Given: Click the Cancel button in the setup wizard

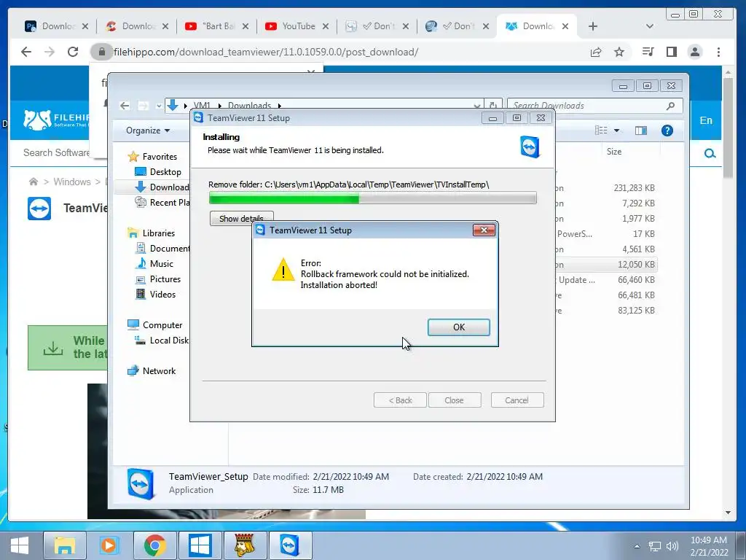Looking at the screenshot, I should [517, 400].
